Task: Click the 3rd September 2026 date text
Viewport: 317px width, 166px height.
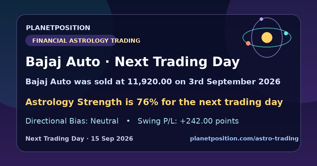Action: [x=234, y=82]
